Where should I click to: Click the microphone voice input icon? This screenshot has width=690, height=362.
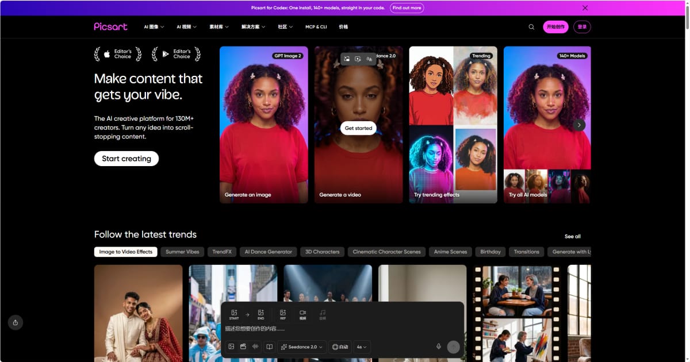click(x=439, y=346)
